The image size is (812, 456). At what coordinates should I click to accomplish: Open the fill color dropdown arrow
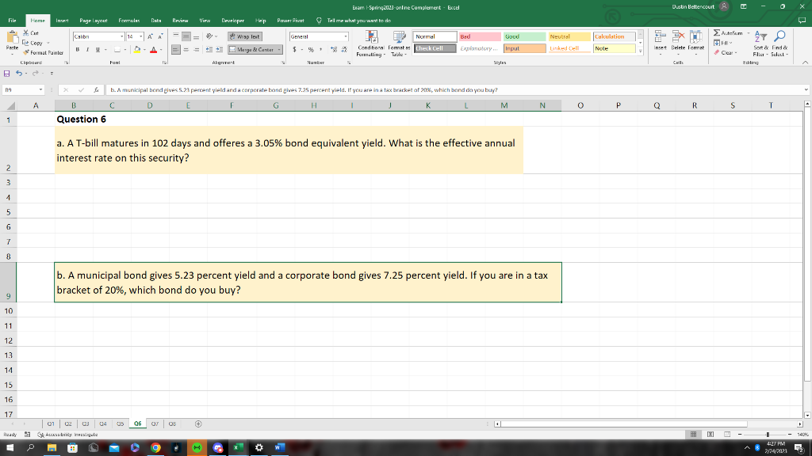pyautogui.click(x=144, y=50)
